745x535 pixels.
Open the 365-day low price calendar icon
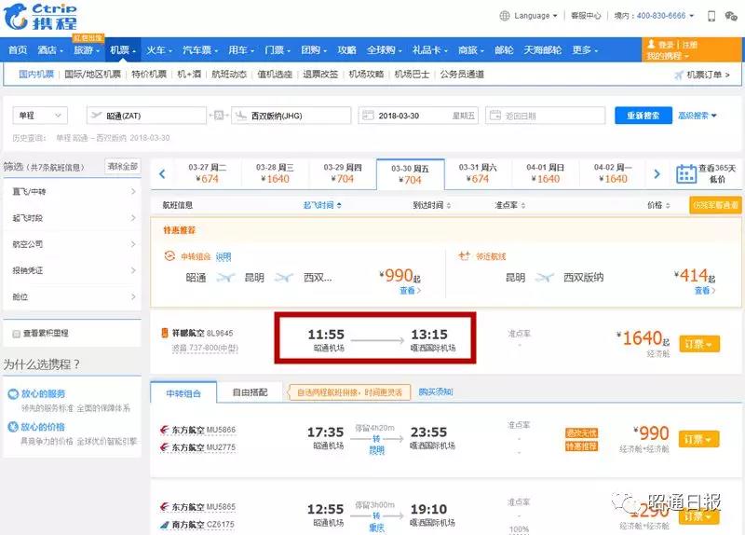tap(686, 174)
